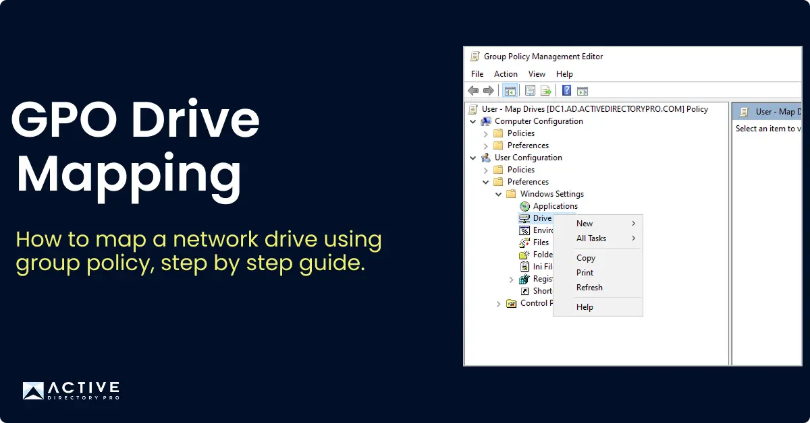
Task: Select Policies label under User Configuration
Action: 520,170
